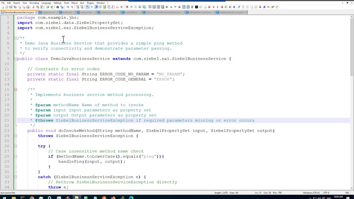
Task: Paste from clipboard using the toolbar icon
Action: [x=42, y=7]
